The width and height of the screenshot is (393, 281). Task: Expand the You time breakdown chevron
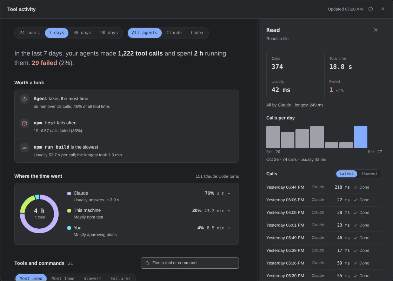(229, 228)
